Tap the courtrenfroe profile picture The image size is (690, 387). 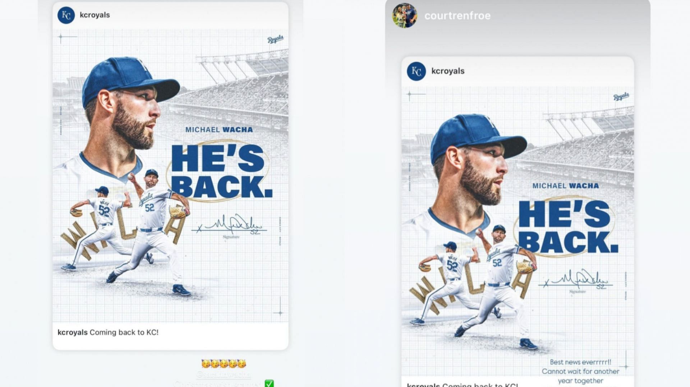405,15
